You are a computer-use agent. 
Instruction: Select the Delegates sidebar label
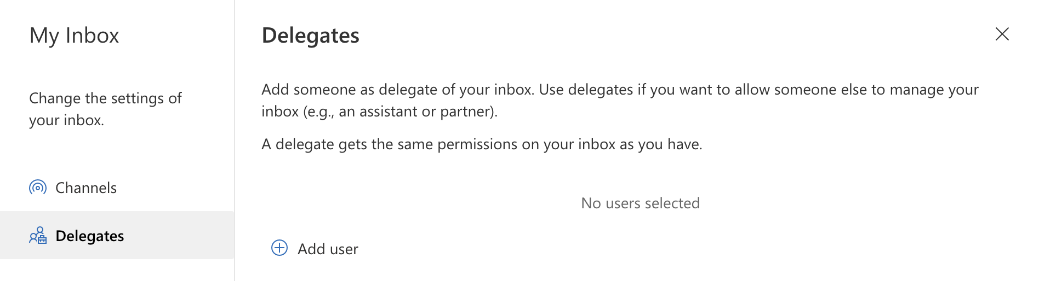click(90, 236)
